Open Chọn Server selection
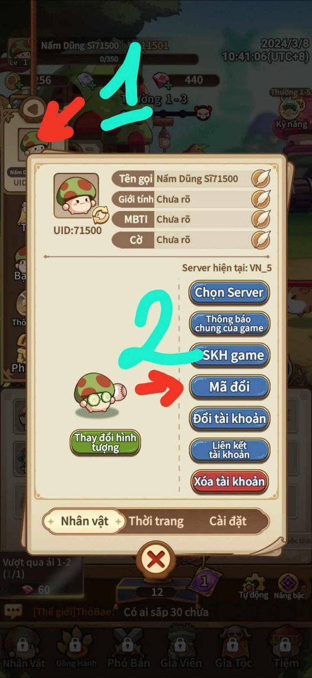Image resolution: width=312 pixels, height=678 pixels. 229,292
